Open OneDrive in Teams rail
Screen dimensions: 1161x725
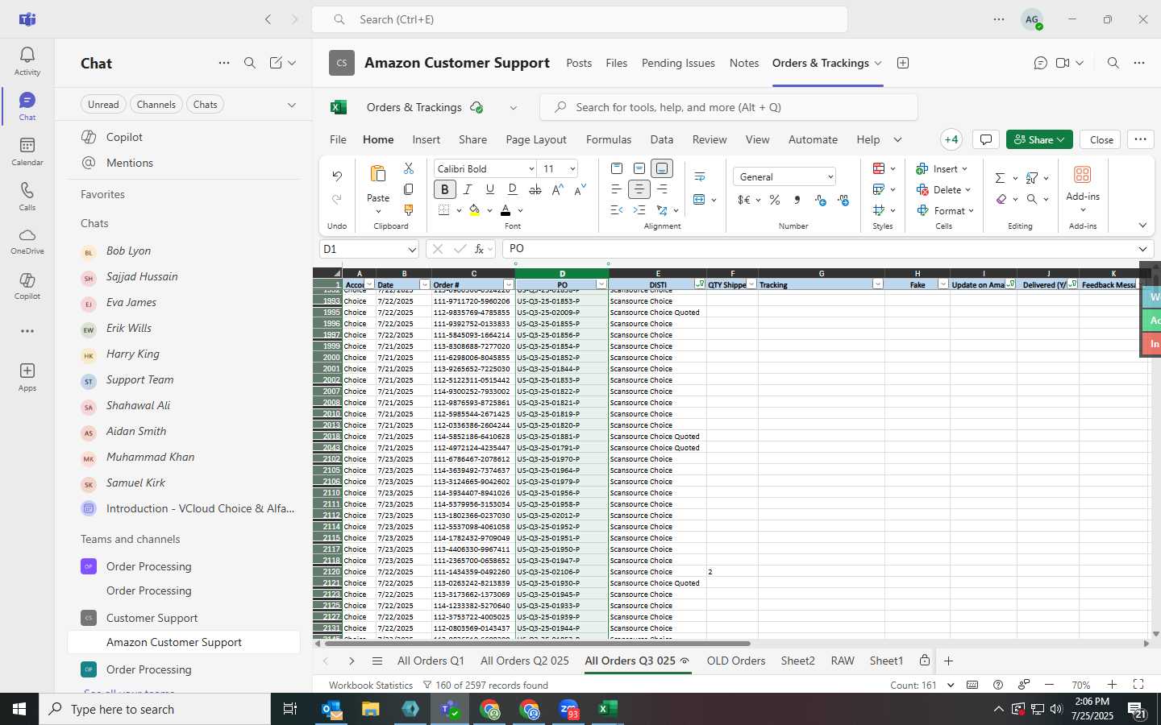coord(27,241)
